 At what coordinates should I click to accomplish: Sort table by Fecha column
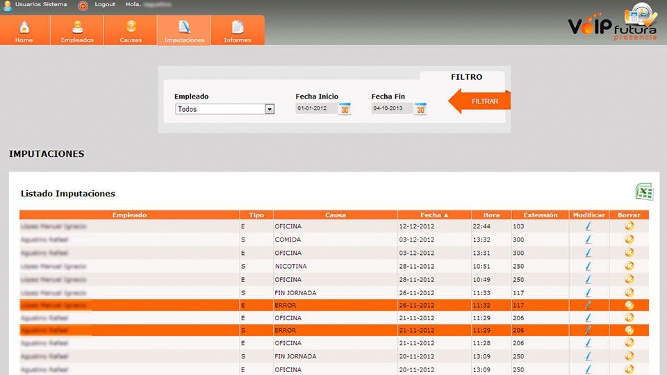(x=434, y=215)
